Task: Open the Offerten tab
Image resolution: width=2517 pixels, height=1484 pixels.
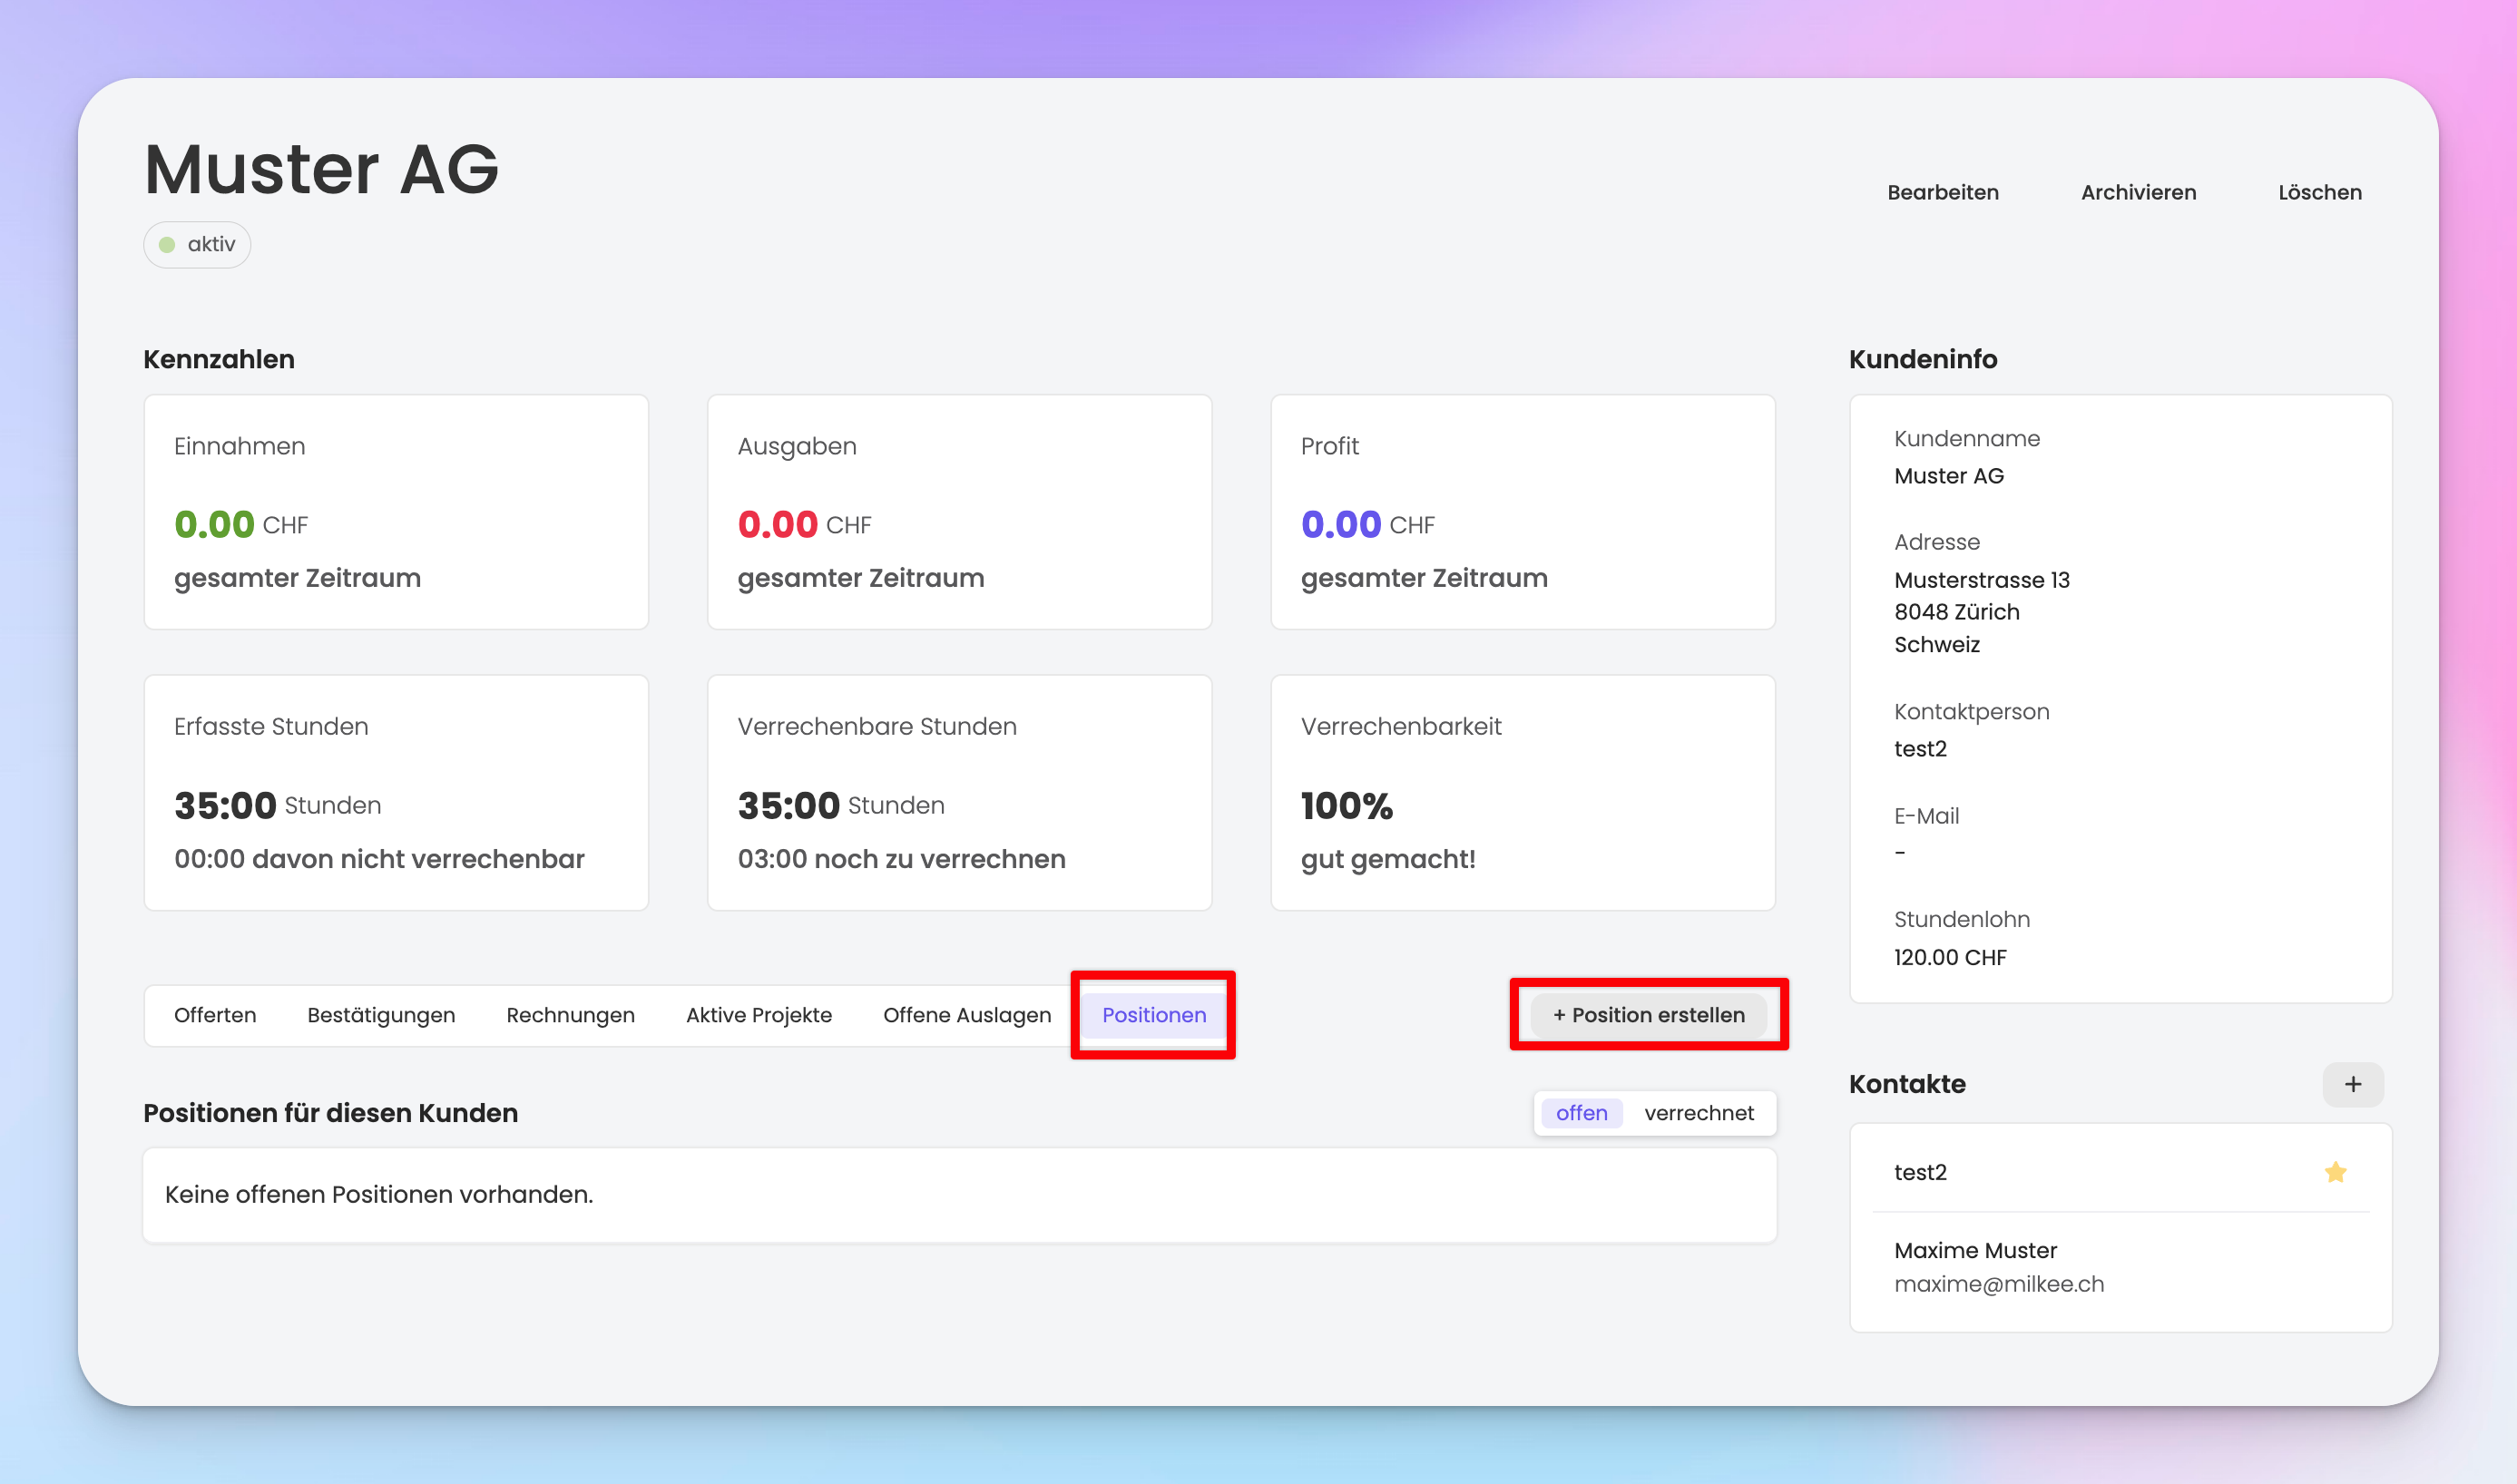Action: tap(215, 1015)
